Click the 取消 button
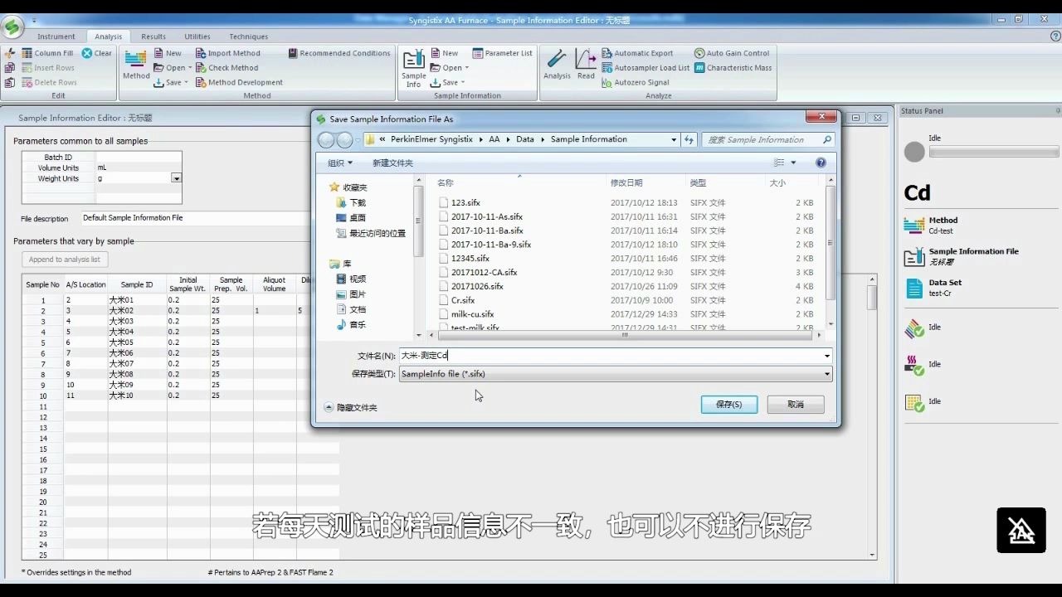The width and height of the screenshot is (1062, 597). pos(796,404)
